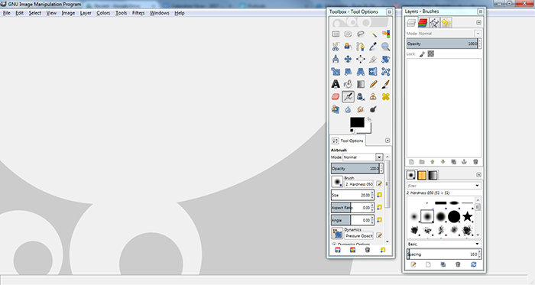Select the Shear tool
This screenshot has height=285, width=535.
click(x=348, y=72)
